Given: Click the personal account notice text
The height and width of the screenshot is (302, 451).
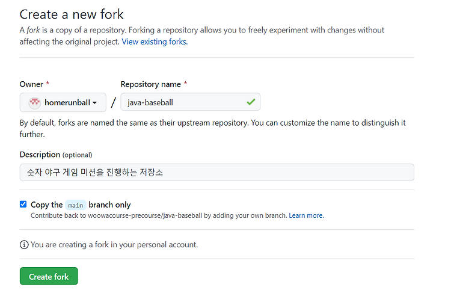Looking at the screenshot, I should pyautogui.click(x=114, y=245).
